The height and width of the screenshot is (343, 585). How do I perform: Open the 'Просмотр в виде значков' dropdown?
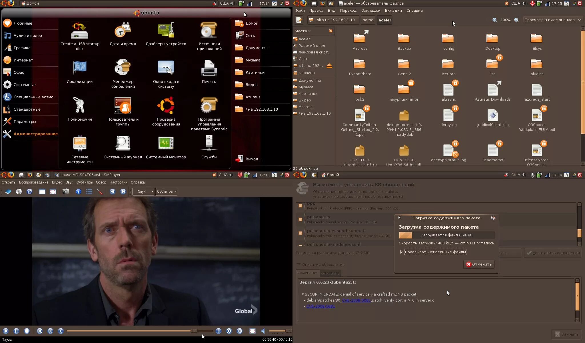click(x=552, y=20)
